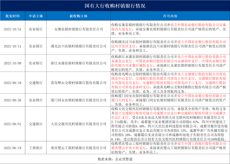Click the 青岛崂山交银村镇银行 entity cell

tap(79, 83)
